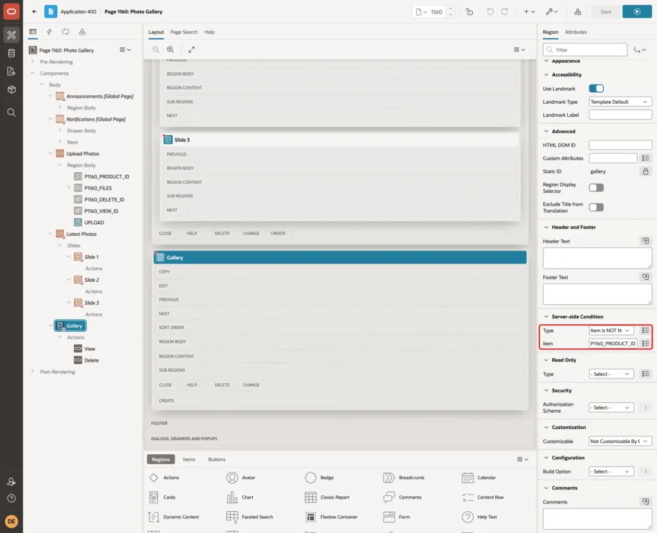This screenshot has width=657, height=533.
Task: Unlock the Static ID lock icon
Action: 645,172
